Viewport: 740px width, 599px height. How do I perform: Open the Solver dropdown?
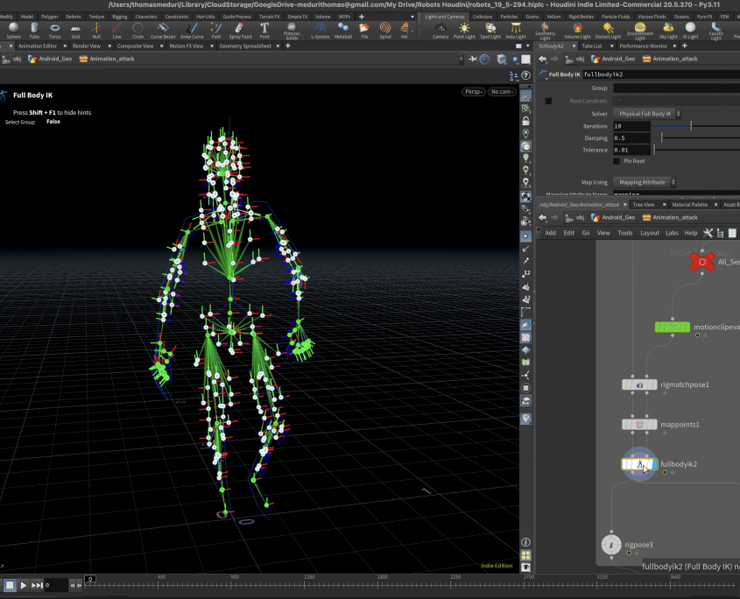[647, 114]
